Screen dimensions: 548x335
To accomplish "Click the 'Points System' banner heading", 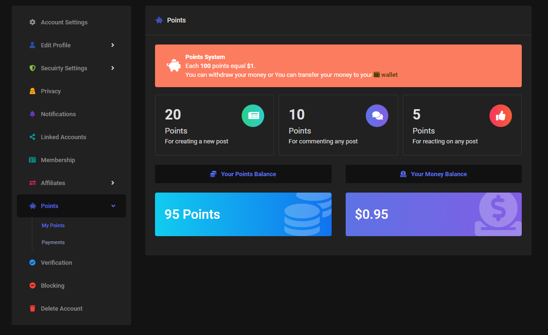I will [205, 57].
